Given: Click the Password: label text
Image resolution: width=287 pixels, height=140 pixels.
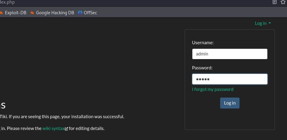Looking at the screenshot, I should pos(202,68).
